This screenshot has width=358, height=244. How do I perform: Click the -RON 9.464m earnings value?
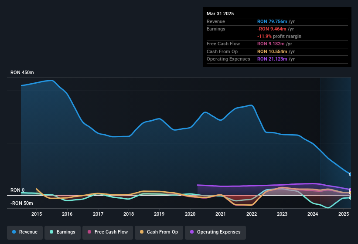272,29
